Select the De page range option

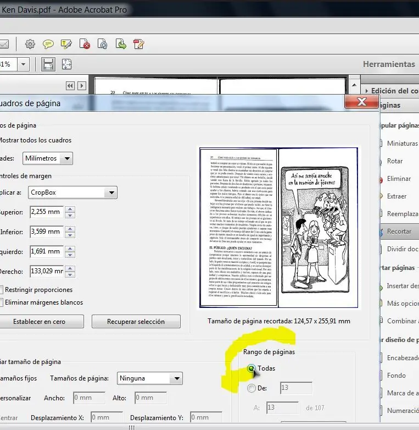(252, 388)
